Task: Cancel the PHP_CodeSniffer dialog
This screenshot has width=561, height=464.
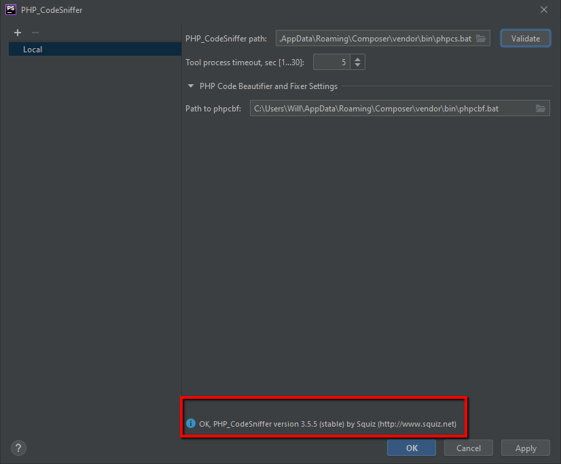Action: tap(469, 448)
